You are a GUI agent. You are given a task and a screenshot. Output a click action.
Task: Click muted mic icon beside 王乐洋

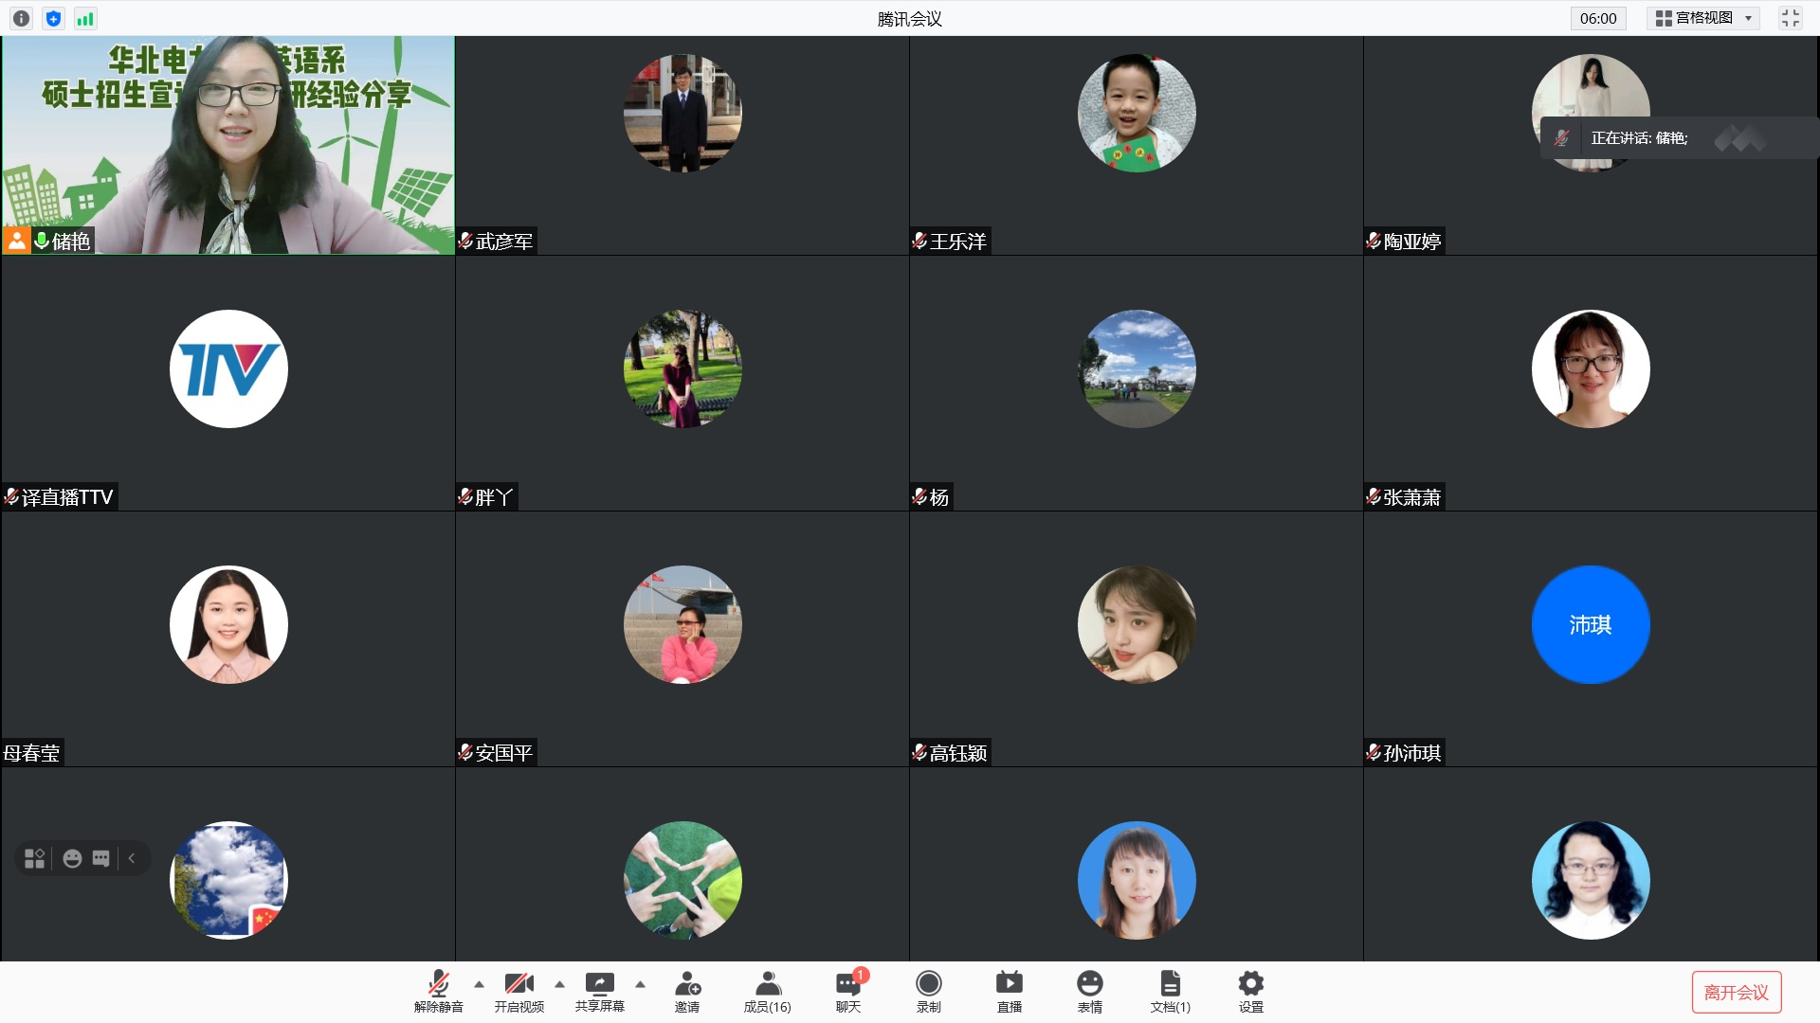pos(919,241)
